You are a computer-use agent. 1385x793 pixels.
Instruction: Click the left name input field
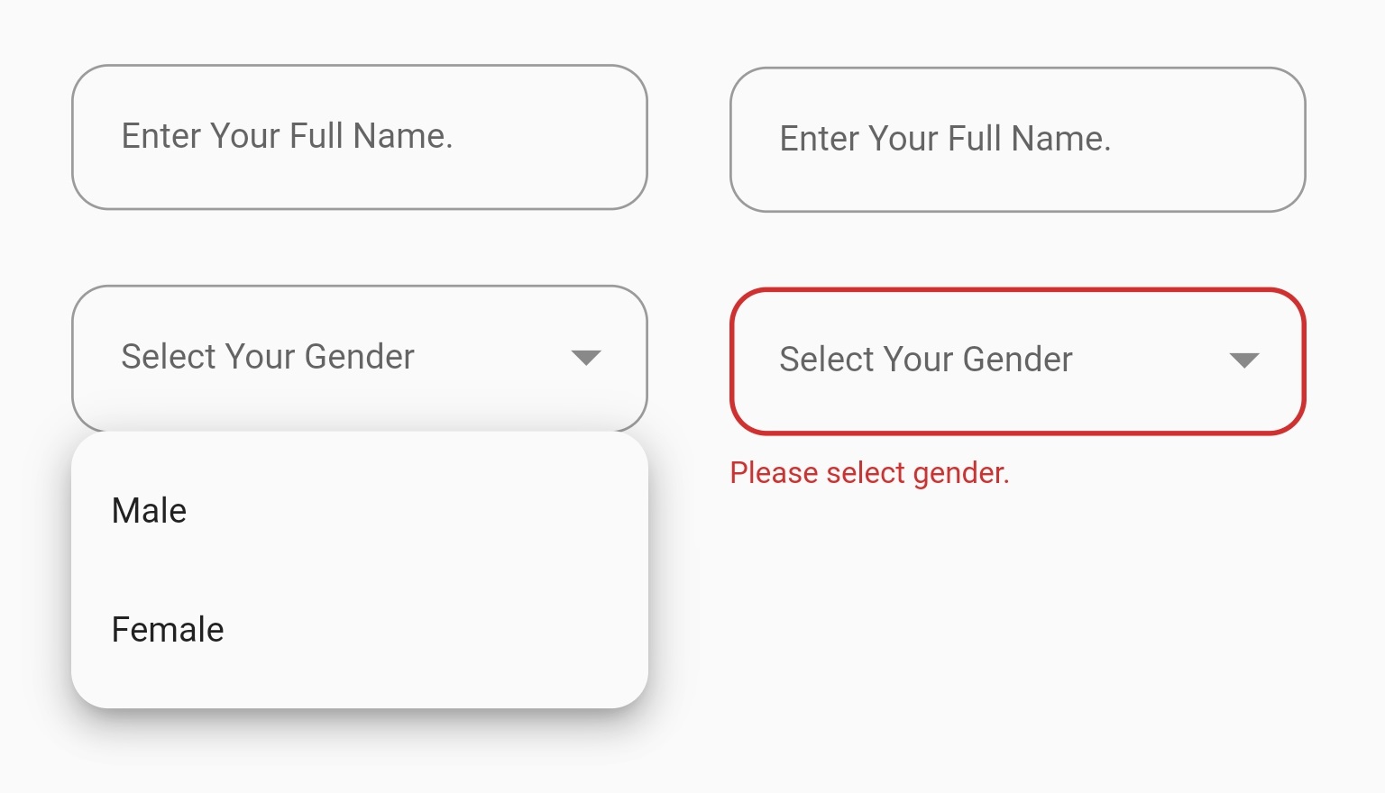tap(359, 135)
